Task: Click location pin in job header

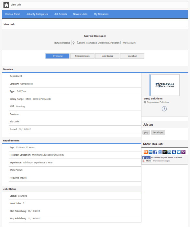Action: pyautogui.click(x=73, y=43)
